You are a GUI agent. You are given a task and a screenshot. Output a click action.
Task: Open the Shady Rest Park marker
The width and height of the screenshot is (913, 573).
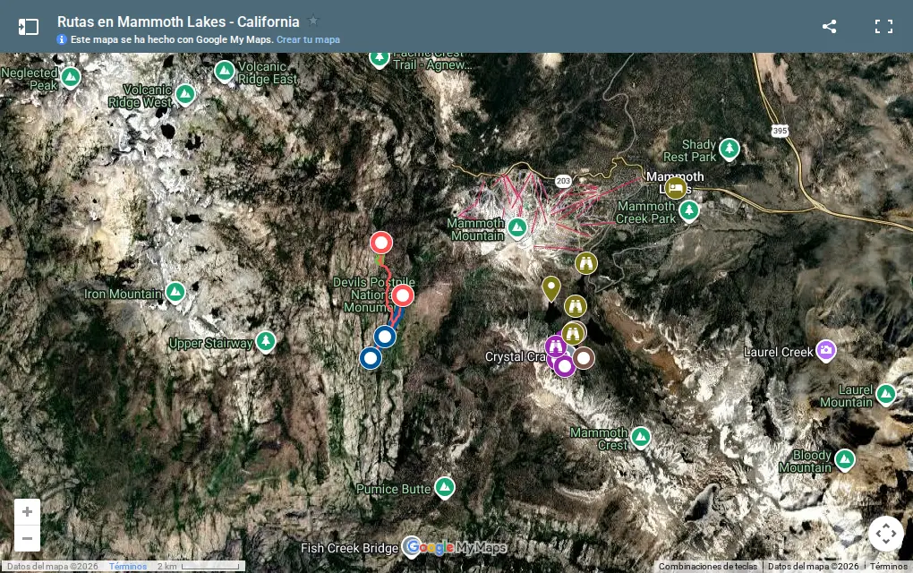tap(729, 150)
